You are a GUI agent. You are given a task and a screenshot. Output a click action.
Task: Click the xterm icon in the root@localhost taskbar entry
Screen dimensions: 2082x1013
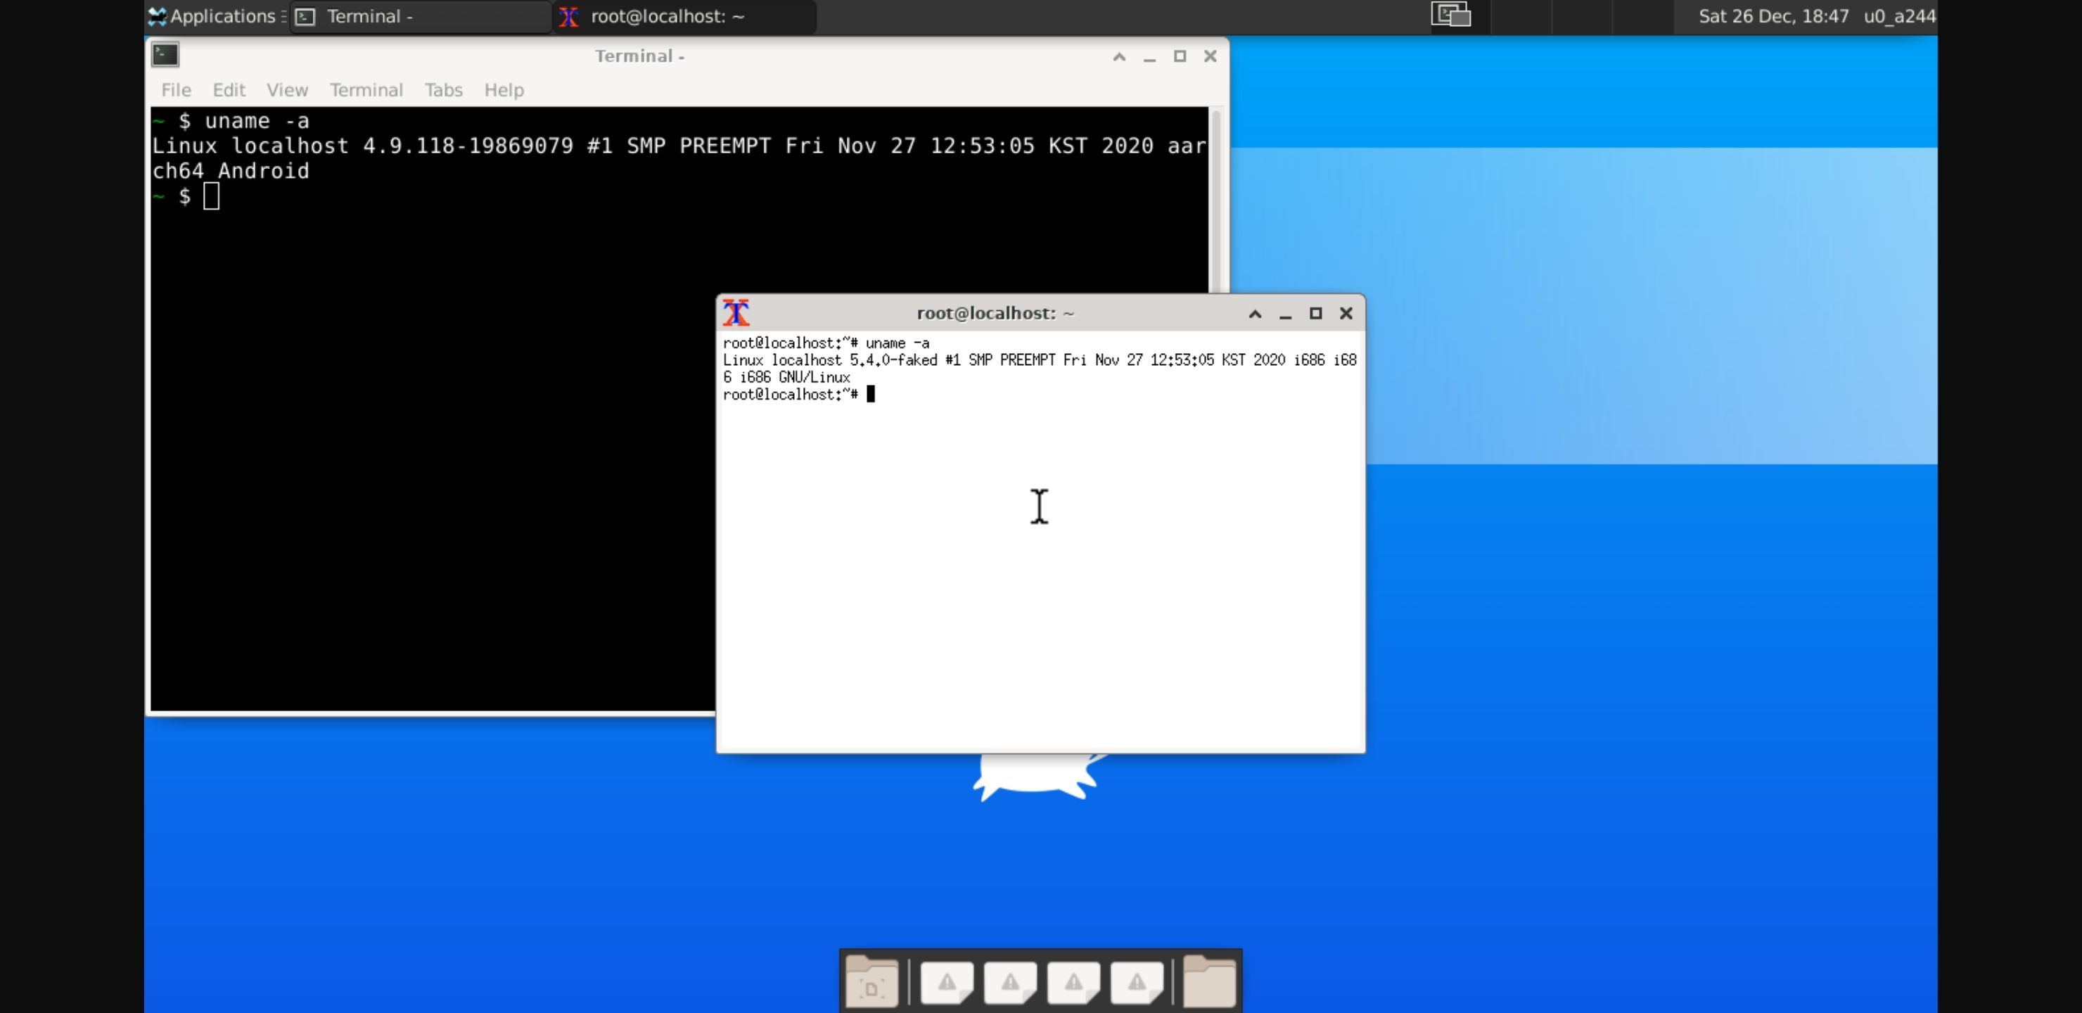[568, 16]
